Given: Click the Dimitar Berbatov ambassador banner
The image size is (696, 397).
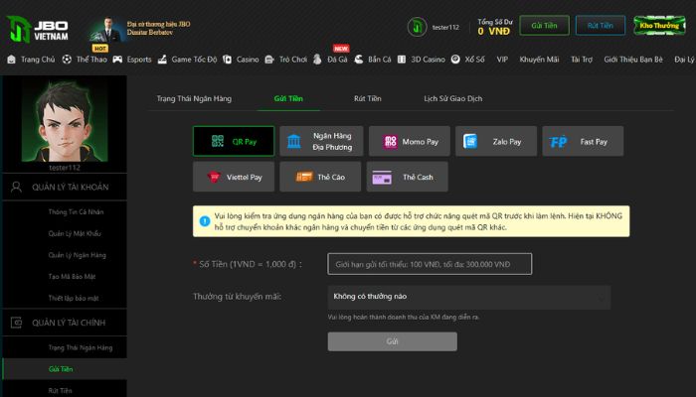Looking at the screenshot, I should 140,28.
